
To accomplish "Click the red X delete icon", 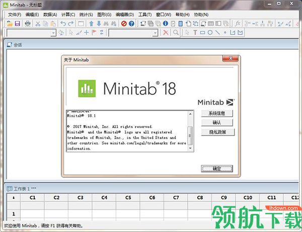I will click(166, 33).
